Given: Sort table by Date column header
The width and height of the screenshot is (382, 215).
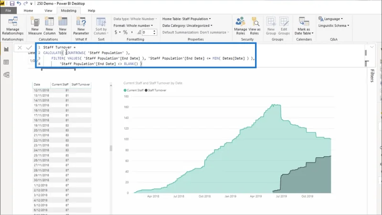Looking at the screenshot, I should click(37, 85).
